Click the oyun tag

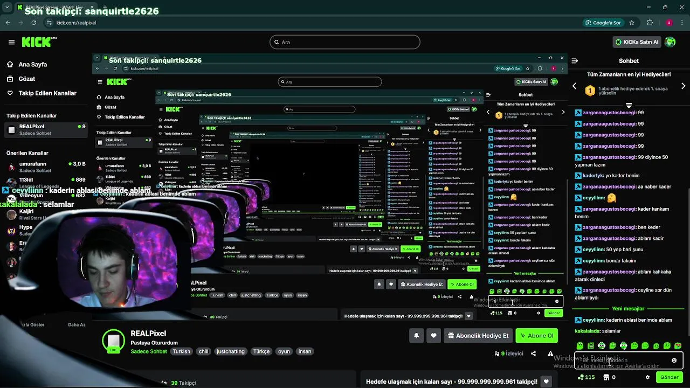click(x=284, y=351)
